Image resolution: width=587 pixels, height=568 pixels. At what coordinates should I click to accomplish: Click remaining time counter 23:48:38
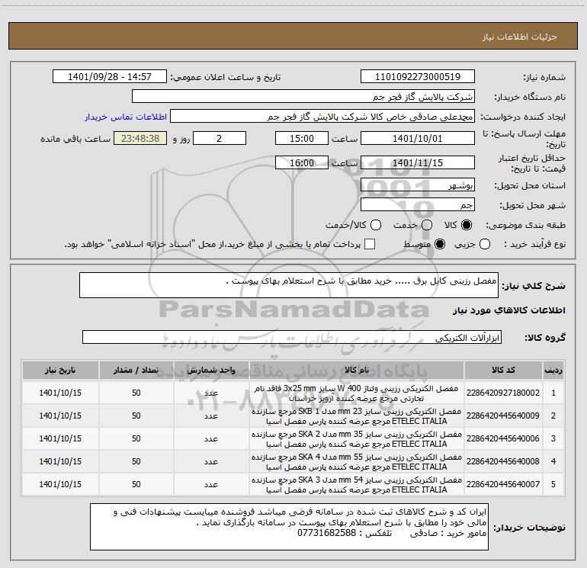coord(140,138)
